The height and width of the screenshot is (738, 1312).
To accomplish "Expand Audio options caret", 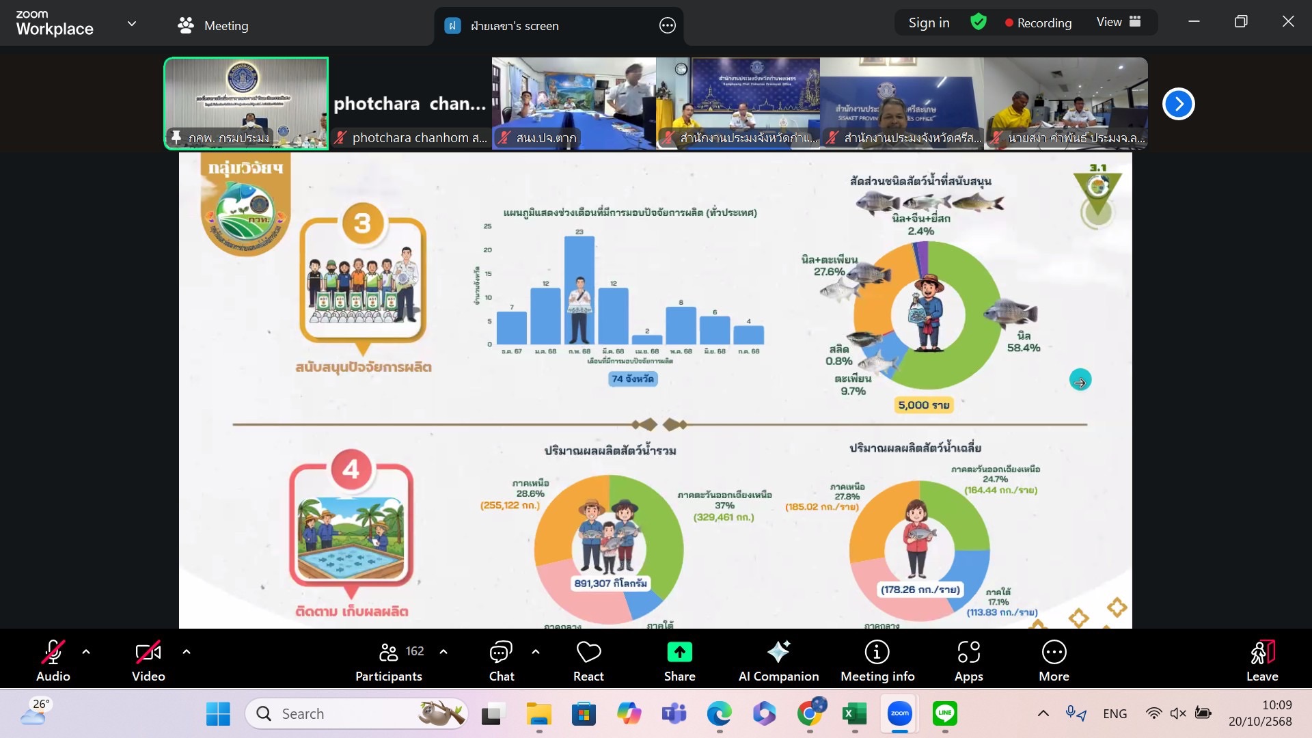I will (86, 652).
